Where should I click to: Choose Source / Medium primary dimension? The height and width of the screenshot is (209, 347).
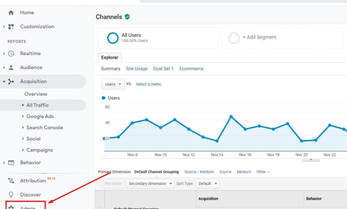(199, 172)
